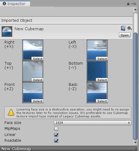Open the Inspector panel options menu
Viewport: 139px width, 151px height.
(x=134, y=4)
